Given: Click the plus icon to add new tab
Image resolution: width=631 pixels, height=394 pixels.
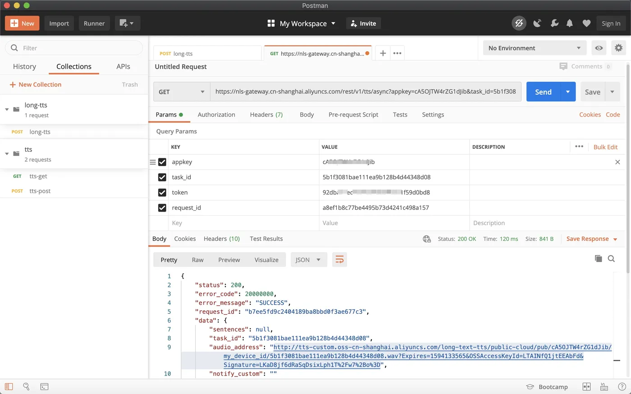Looking at the screenshot, I should pos(383,53).
